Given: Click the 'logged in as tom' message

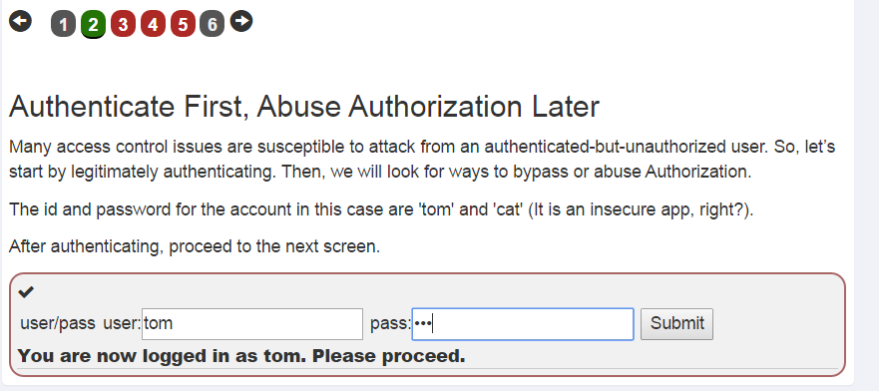Looking at the screenshot, I should [x=241, y=356].
